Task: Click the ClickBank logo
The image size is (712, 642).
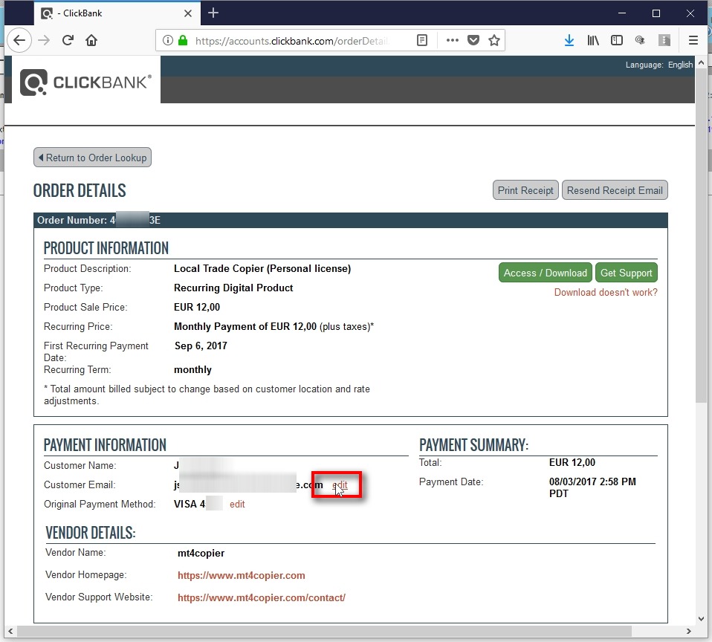Action: tap(86, 82)
